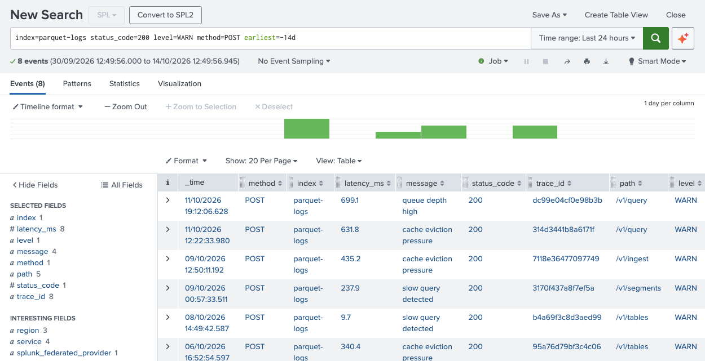Viewport: 705px width, 361px height.
Task: Expand event row 06/10/2026 16:52:54.597
Action: click(168, 346)
